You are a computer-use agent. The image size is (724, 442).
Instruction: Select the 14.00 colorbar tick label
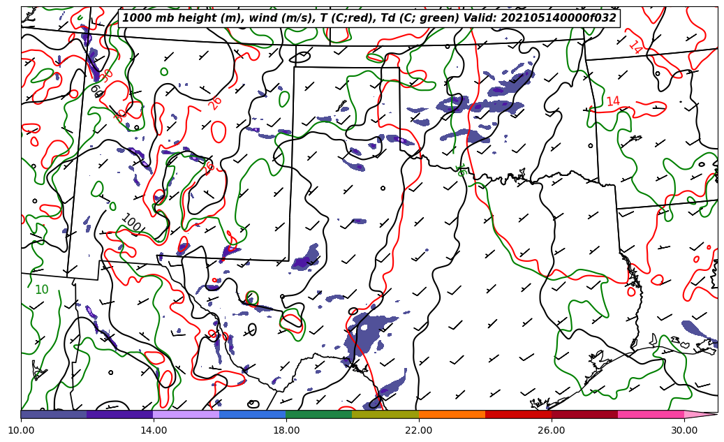[x=154, y=430]
